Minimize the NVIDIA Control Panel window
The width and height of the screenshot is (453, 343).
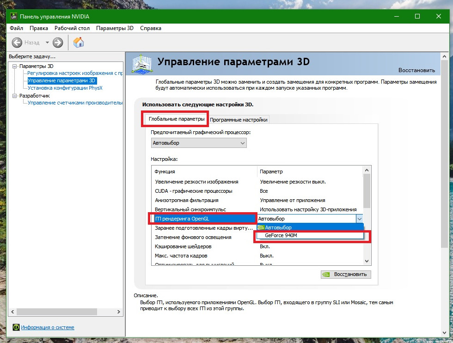[397, 16]
